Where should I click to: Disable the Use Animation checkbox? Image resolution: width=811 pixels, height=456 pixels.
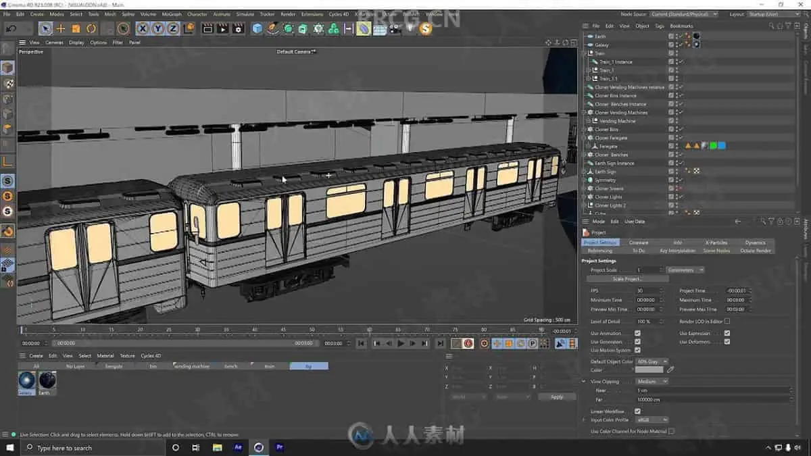pyautogui.click(x=637, y=333)
